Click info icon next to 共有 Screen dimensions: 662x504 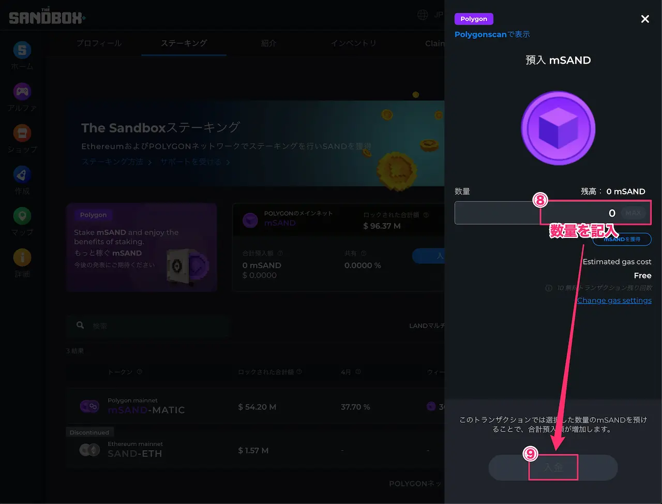(x=364, y=253)
